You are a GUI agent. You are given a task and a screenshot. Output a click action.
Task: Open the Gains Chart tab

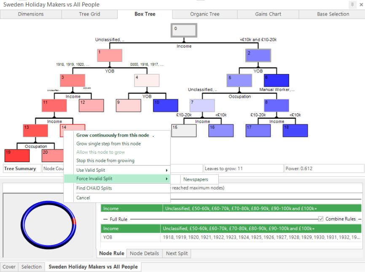(268, 14)
